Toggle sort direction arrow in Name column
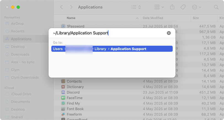 coord(137,18)
